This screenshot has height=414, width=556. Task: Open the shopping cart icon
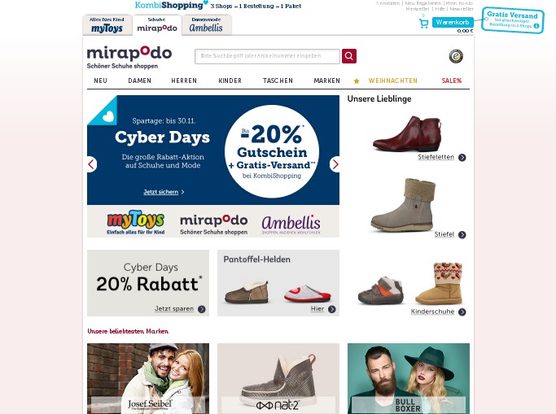[x=423, y=24]
